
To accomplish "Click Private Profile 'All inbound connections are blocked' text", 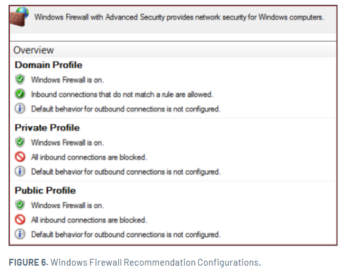I will 89,157.
